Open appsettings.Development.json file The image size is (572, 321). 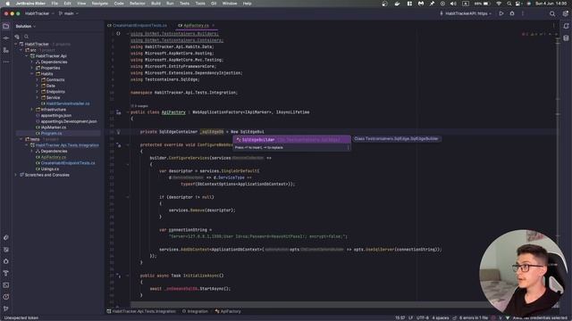[66, 121]
